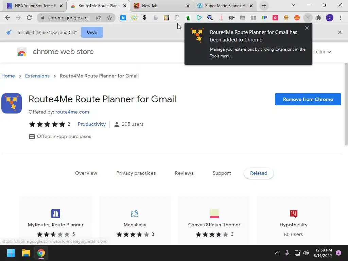Undo the Dog and Cat theme
The height and width of the screenshot is (261, 348).
pos(92,32)
